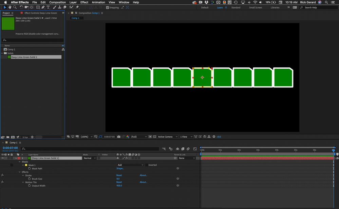Click the Graph Editor icon in timeline

(195, 149)
